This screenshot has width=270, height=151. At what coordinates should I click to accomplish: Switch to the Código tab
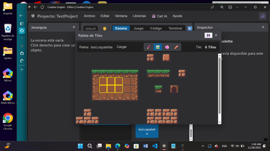point(156,29)
